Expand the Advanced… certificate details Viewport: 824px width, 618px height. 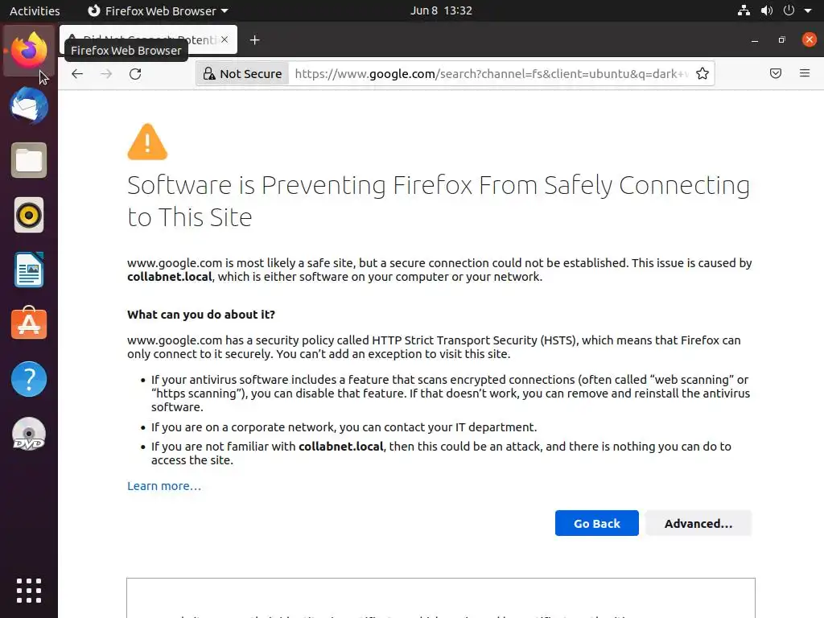(x=698, y=524)
